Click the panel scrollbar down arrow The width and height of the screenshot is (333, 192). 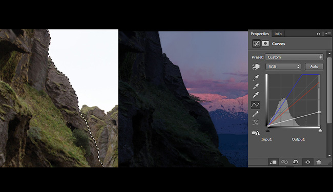pos(329,156)
